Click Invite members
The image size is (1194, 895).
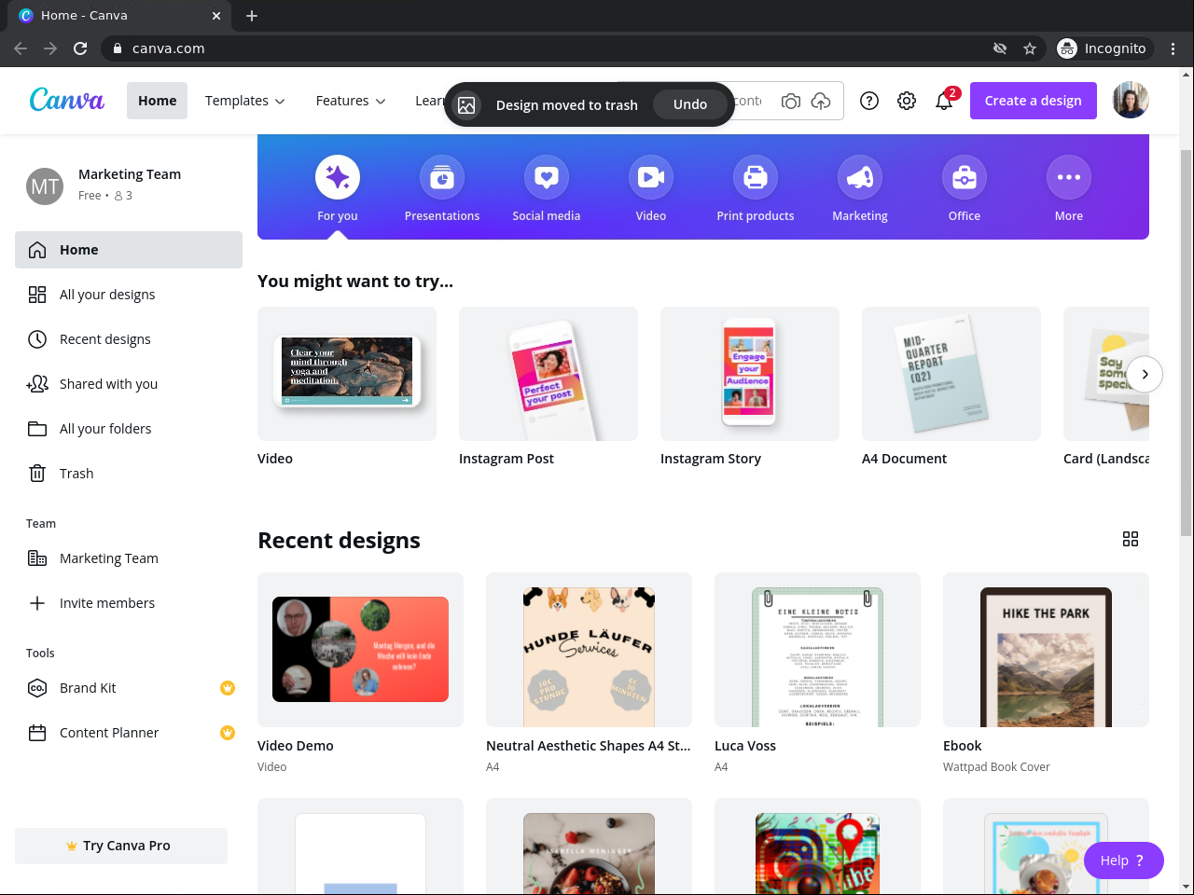129,603
